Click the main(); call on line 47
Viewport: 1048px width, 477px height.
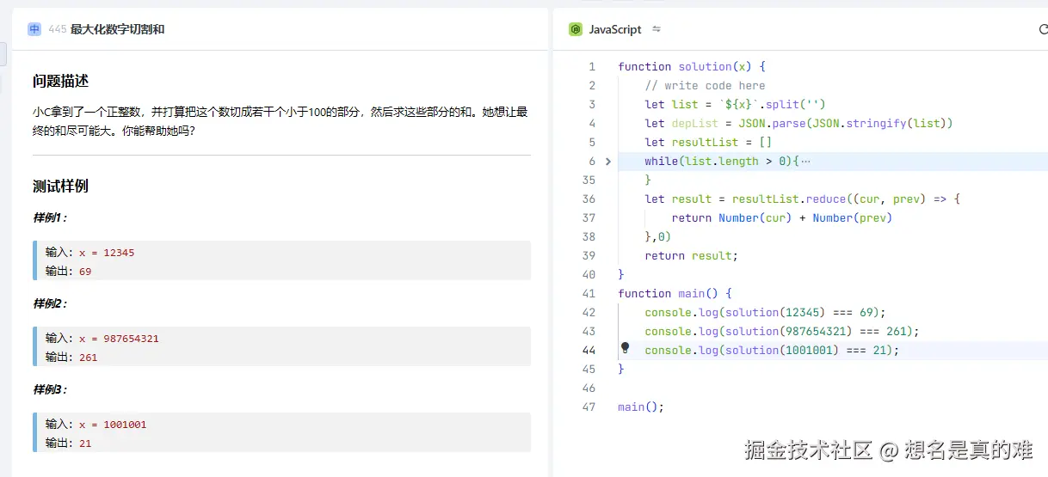[641, 407]
